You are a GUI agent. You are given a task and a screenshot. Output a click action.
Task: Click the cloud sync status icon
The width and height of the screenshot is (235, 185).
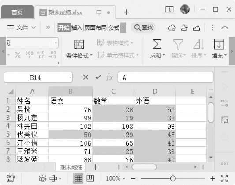[172, 28]
